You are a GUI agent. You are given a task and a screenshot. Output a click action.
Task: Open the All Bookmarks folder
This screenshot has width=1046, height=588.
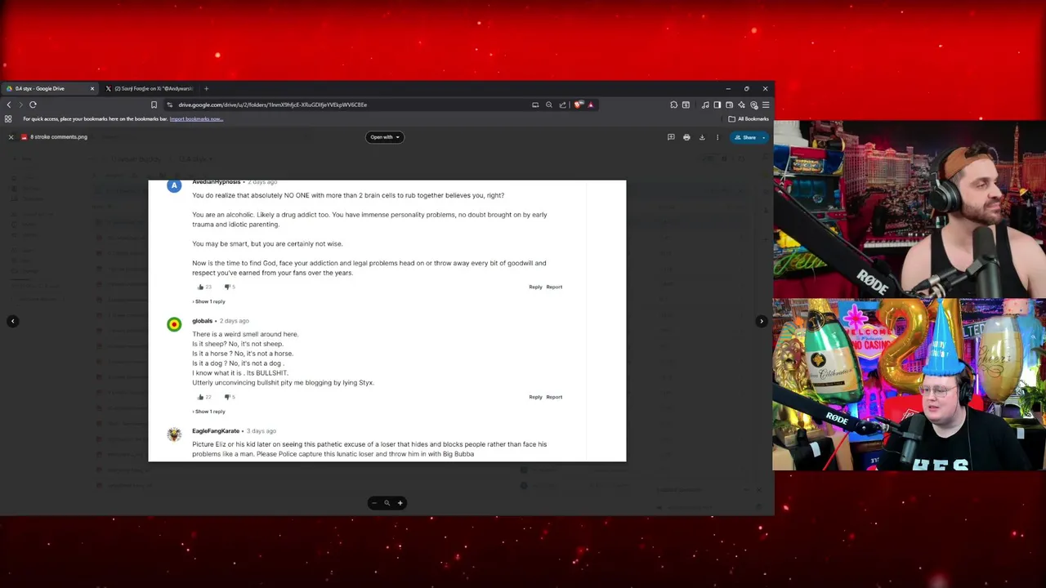(x=749, y=119)
